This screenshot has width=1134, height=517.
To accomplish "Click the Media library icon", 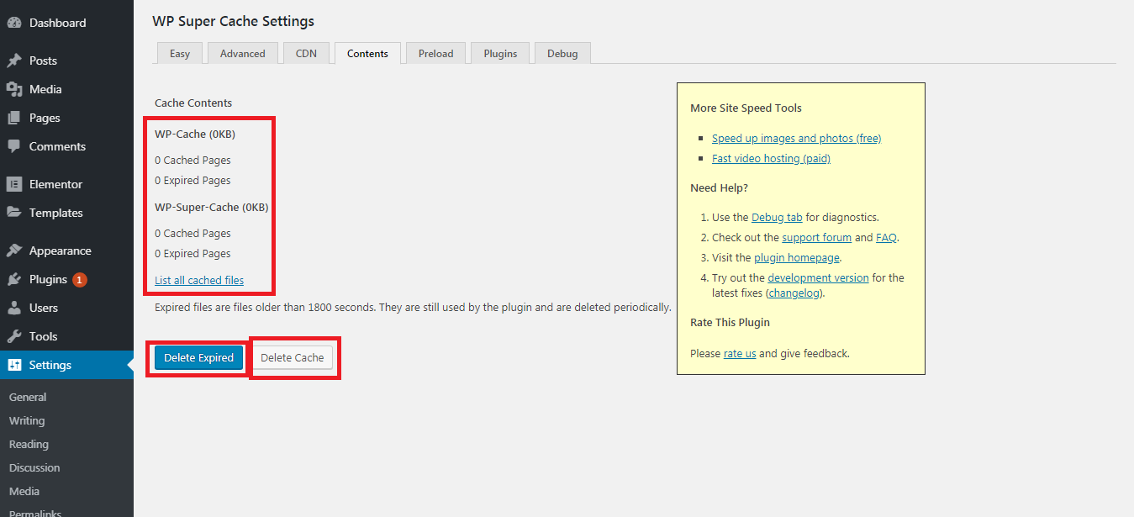I will point(13,89).
